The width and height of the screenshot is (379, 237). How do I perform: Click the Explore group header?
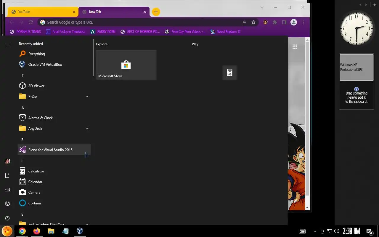click(102, 44)
